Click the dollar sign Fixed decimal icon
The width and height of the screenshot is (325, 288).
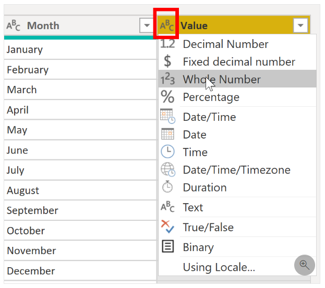tap(167, 61)
